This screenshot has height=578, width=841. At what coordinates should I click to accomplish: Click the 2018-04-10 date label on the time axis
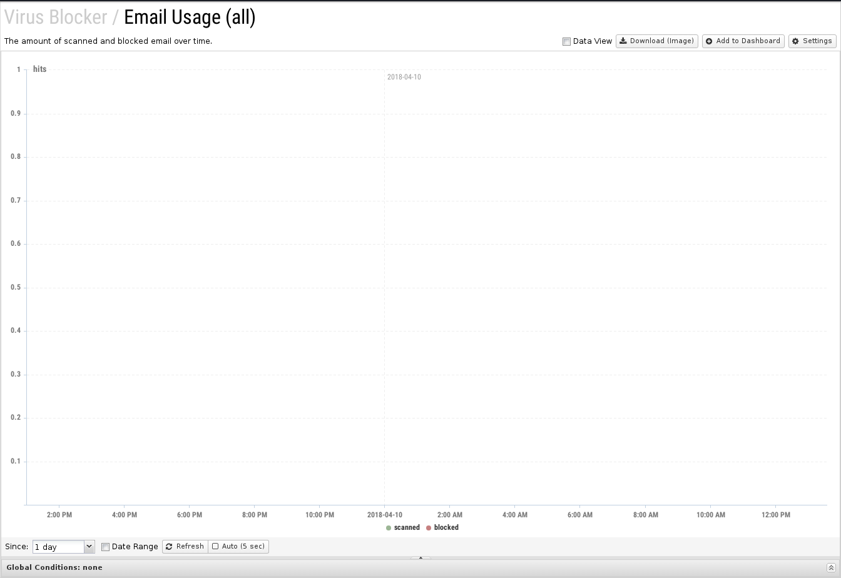pos(384,515)
